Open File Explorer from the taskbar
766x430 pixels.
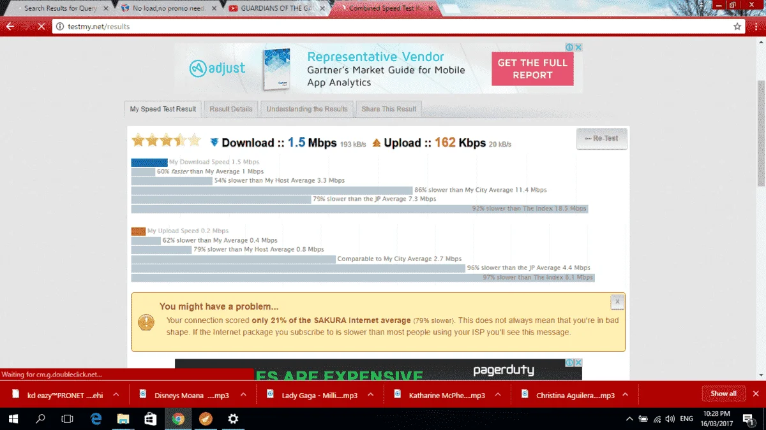click(x=123, y=419)
